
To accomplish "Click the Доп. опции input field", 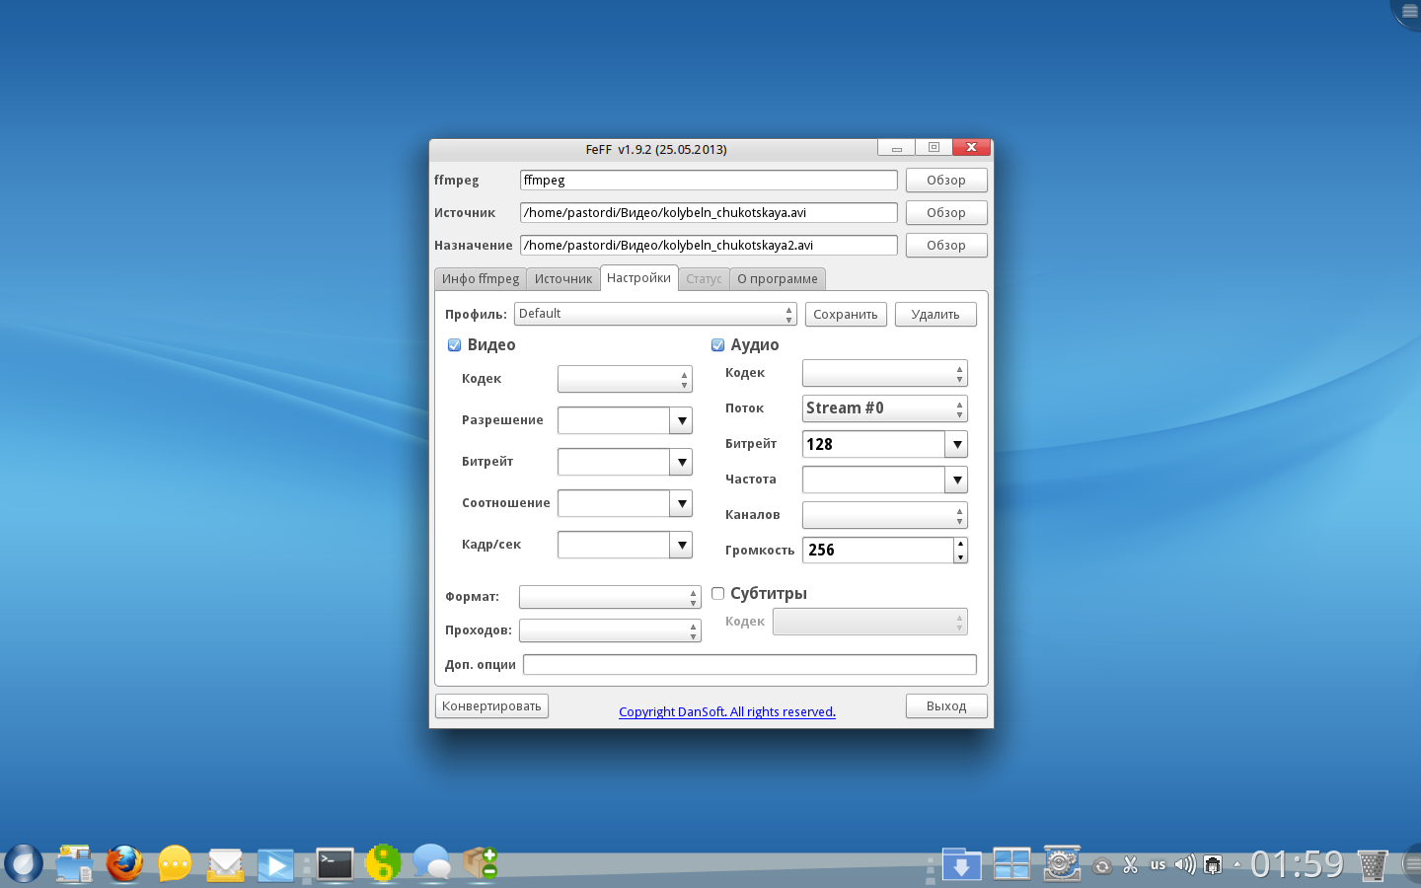I will [x=749, y=665].
